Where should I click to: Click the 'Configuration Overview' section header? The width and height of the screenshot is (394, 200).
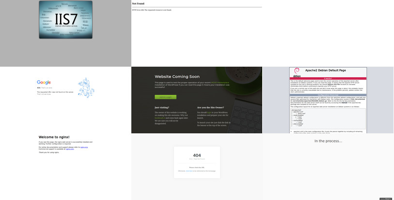[x=328, y=95]
